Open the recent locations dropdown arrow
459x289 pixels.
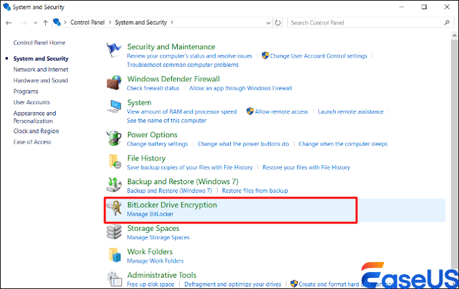click(35, 23)
